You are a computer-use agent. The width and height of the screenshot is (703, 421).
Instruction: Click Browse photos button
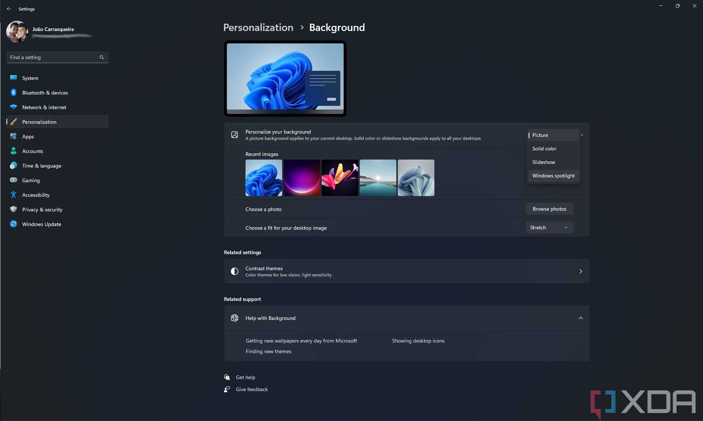point(549,209)
